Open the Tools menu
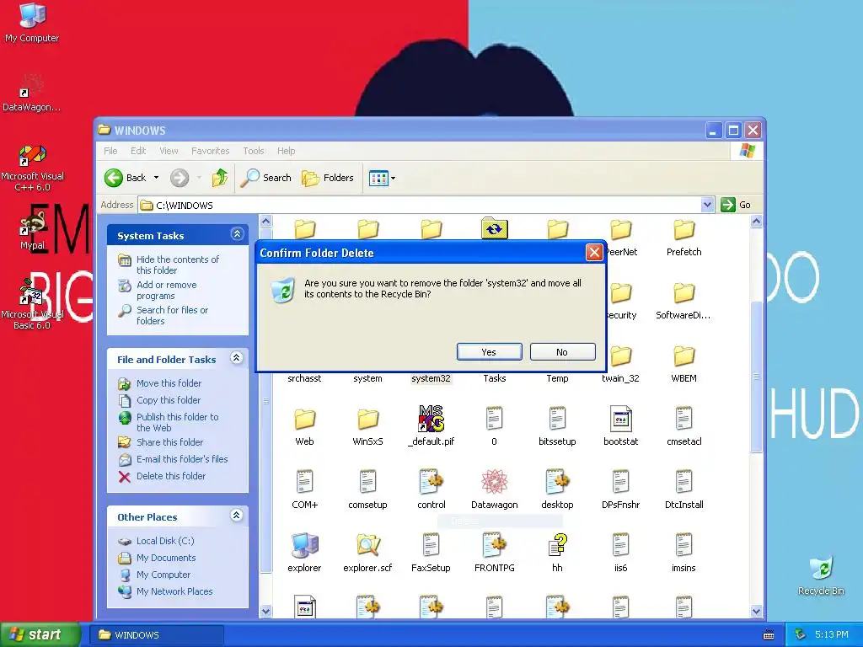Viewport: 863px width, 647px height. coord(254,151)
